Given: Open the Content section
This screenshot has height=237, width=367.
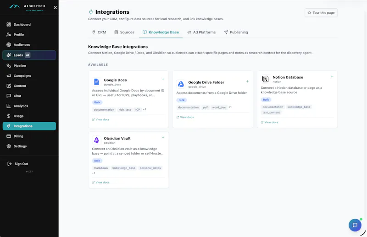Looking at the screenshot, I should (29, 86).
